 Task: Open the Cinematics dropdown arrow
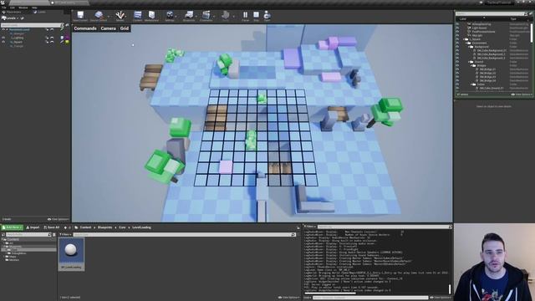[x=214, y=16]
